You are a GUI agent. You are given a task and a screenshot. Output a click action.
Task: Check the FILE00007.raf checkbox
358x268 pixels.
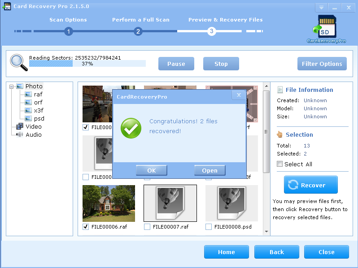pos(147,226)
